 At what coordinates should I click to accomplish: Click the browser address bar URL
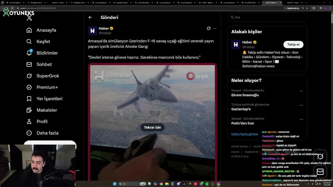click(x=38, y=8)
